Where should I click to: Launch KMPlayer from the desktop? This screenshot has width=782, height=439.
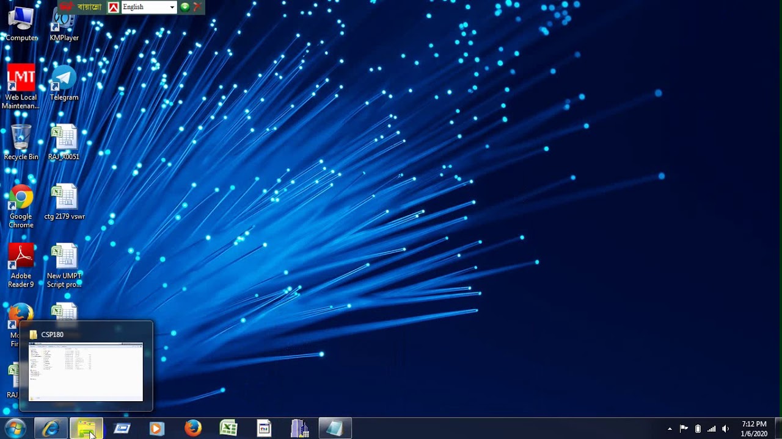click(64, 24)
